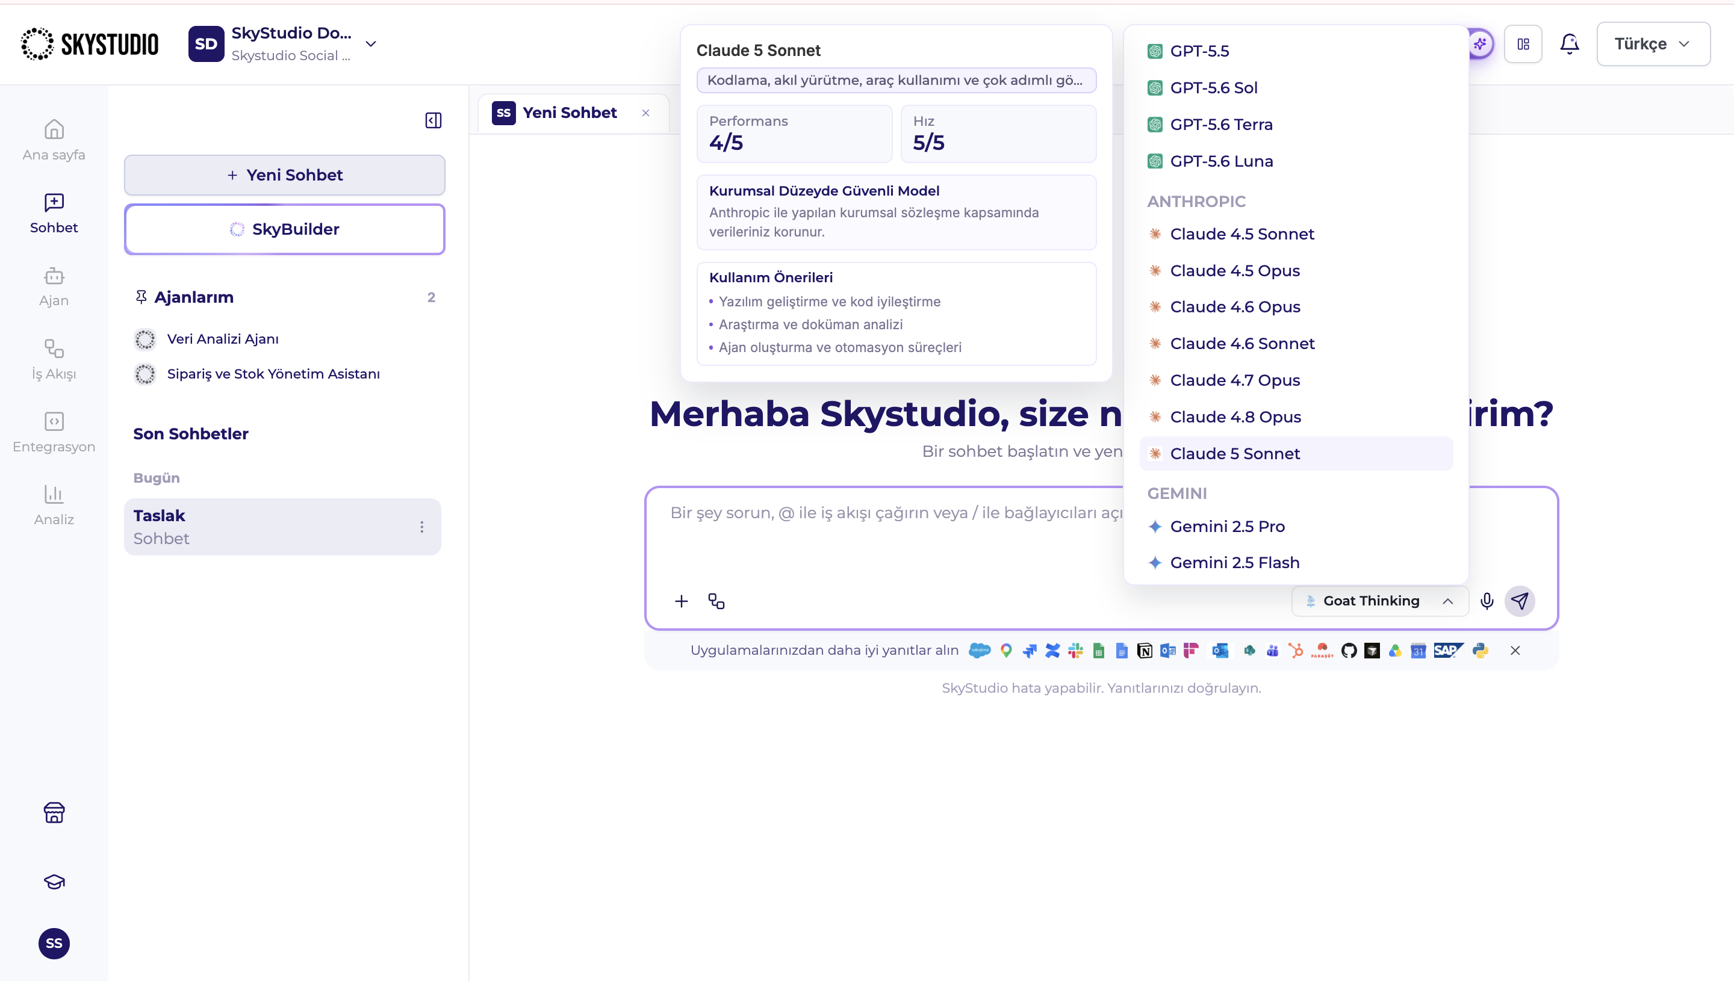Open the marketplace store icon in the sidebar

point(54,812)
